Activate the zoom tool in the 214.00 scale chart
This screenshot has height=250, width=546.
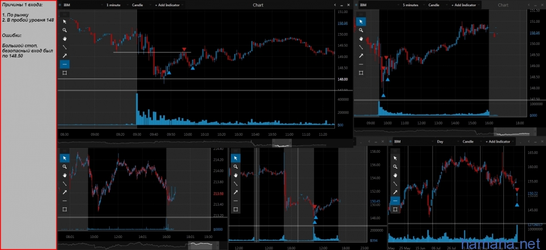[x=64, y=167]
